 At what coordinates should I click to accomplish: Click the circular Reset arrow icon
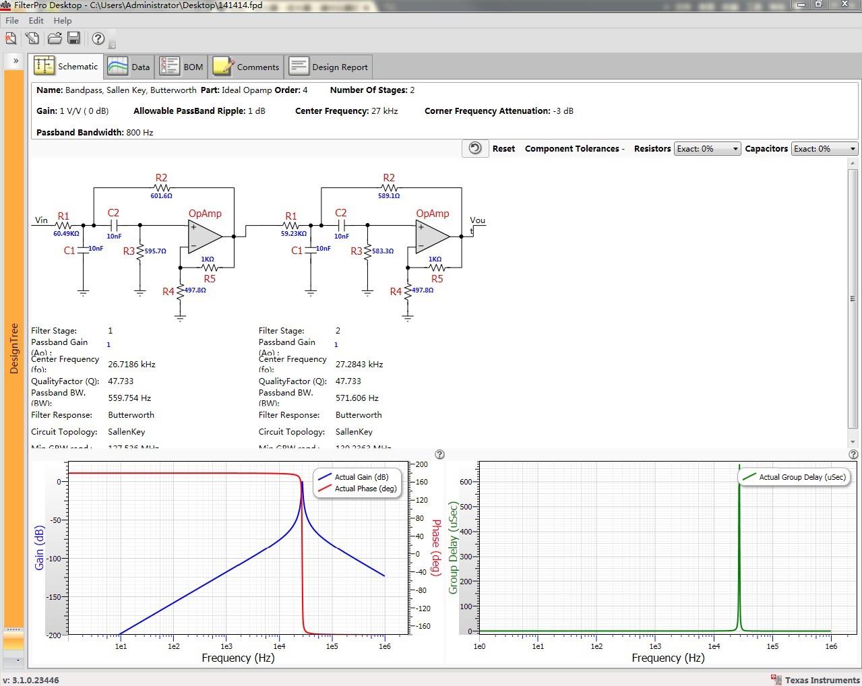click(475, 148)
